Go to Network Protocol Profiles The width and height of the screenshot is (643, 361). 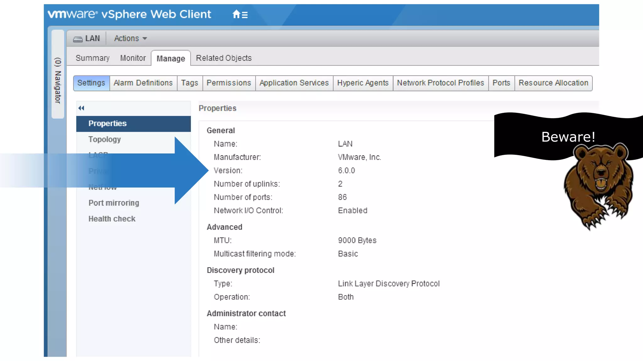[x=440, y=83]
